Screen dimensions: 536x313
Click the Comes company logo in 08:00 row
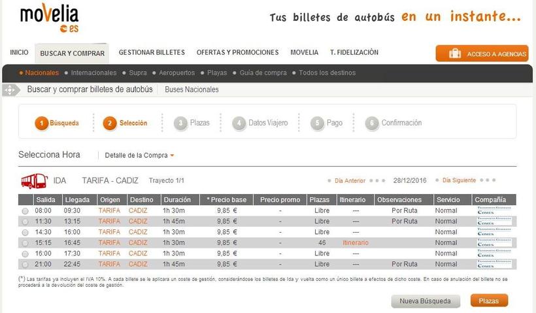[494, 210]
